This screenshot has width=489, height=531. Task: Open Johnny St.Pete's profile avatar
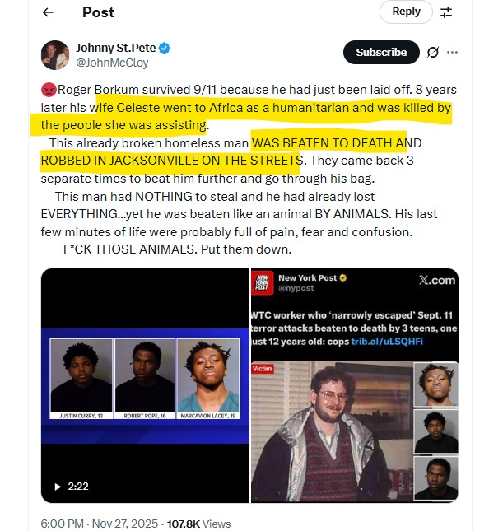click(55, 55)
